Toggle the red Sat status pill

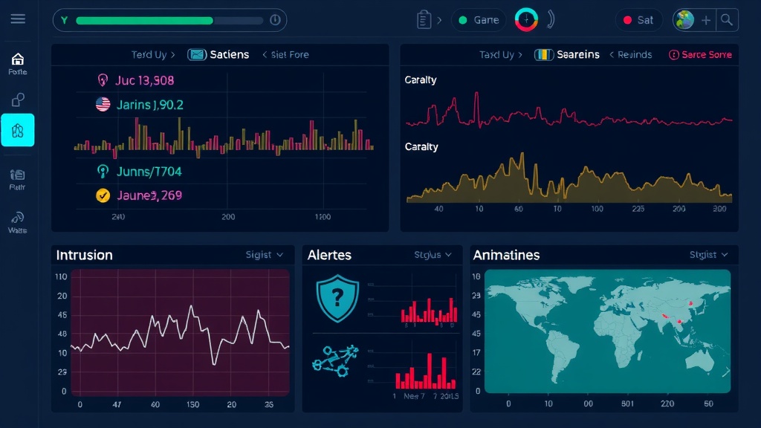coord(638,20)
